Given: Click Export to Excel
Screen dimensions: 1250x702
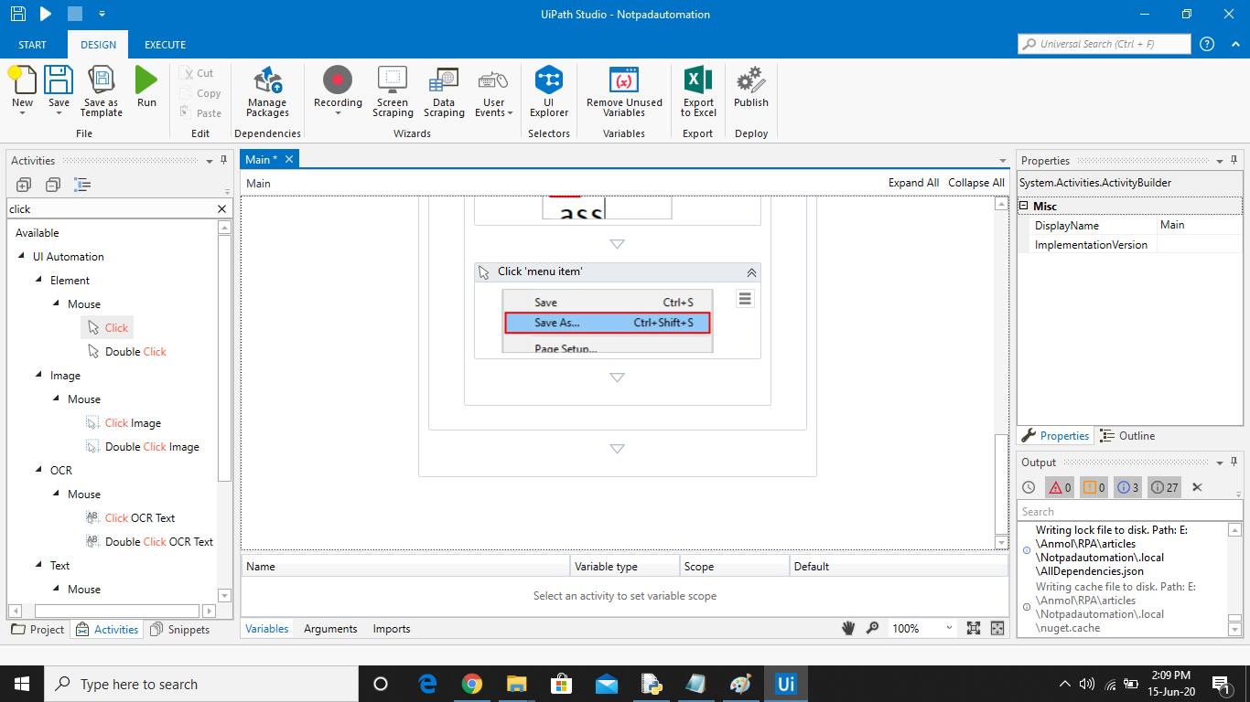Looking at the screenshot, I should (x=698, y=91).
